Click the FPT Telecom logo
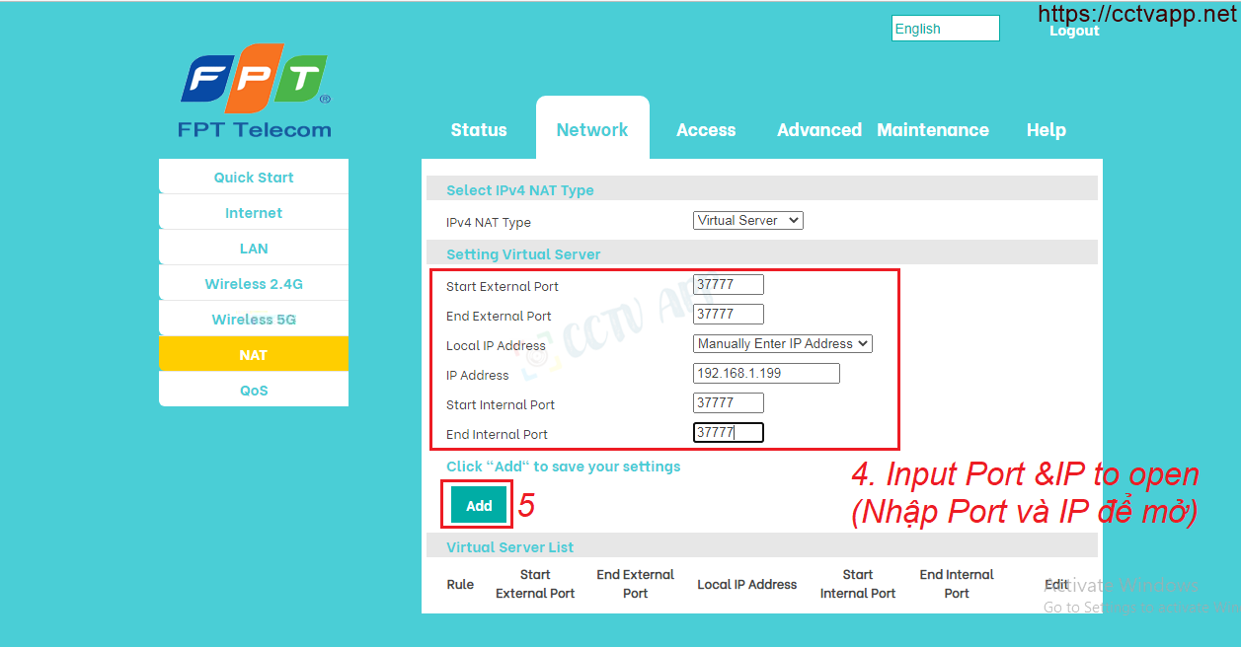Viewport: 1241px width, 647px height. [x=254, y=91]
